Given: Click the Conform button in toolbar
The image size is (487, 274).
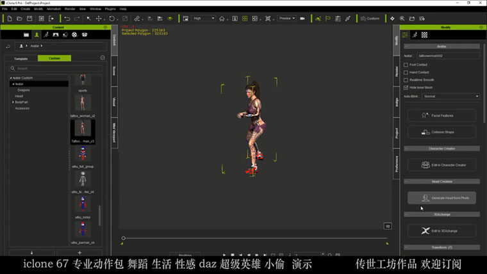Looking at the screenshot, I should [x=370, y=19].
